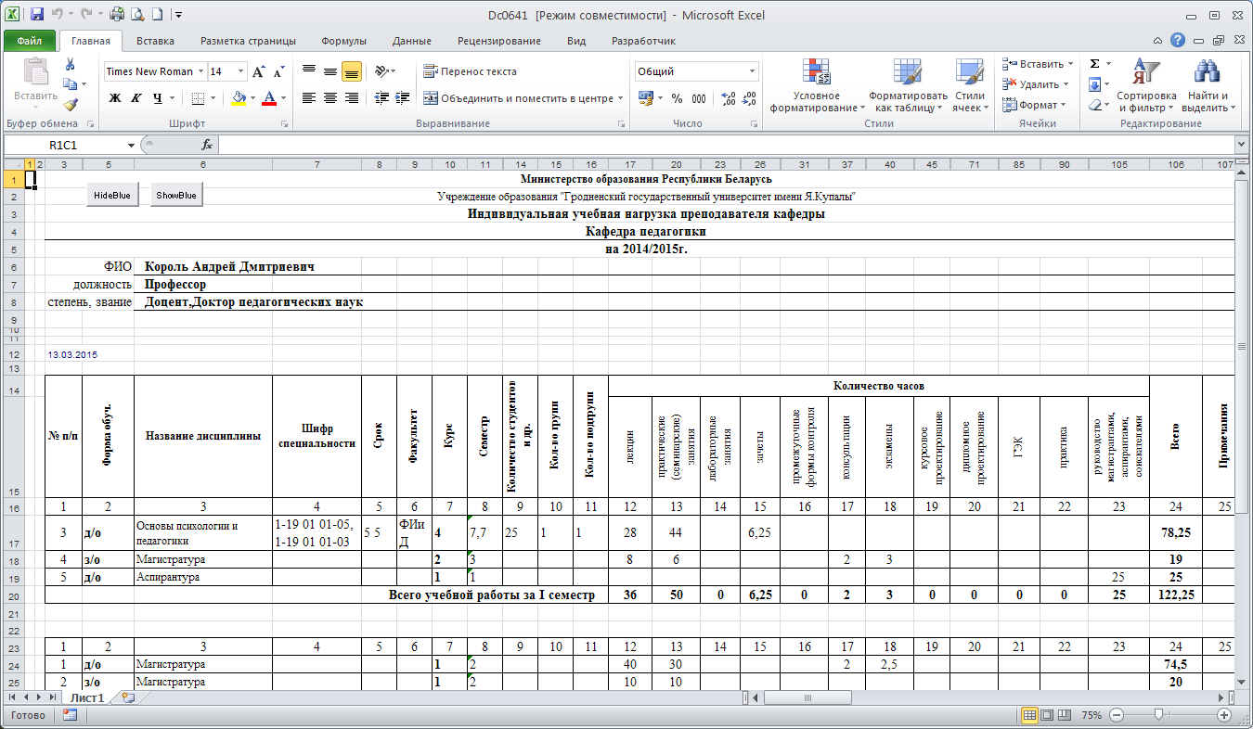Open the Name Box dropdown arrow

pyautogui.click(x=131, y=146)
